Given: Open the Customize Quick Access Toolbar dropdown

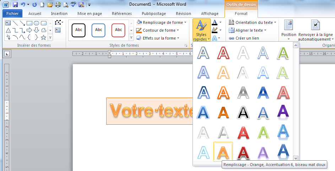Looking at the screenshot, I should [89, 5].
